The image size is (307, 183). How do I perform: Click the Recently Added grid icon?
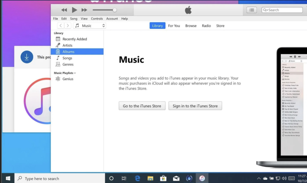pyautogui.click(x=58, y=39)
